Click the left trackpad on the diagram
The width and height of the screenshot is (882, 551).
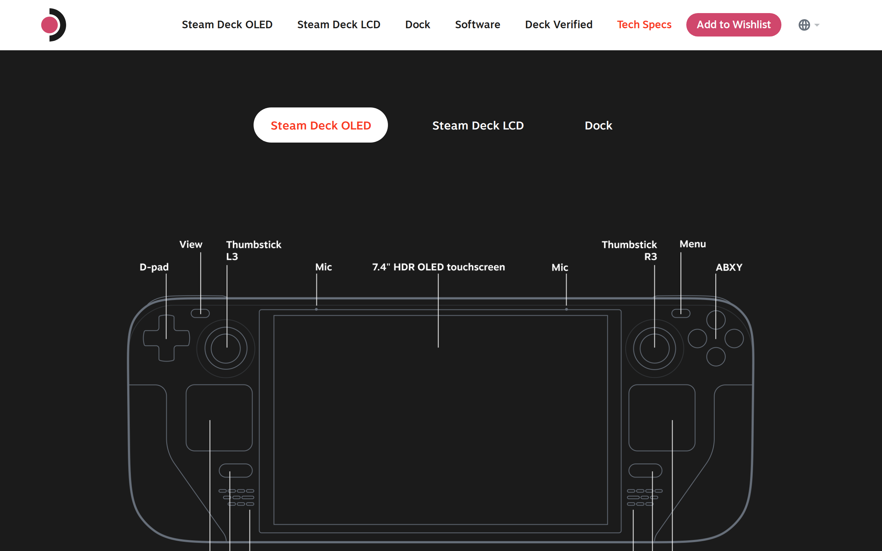click(x=219, y=418)
